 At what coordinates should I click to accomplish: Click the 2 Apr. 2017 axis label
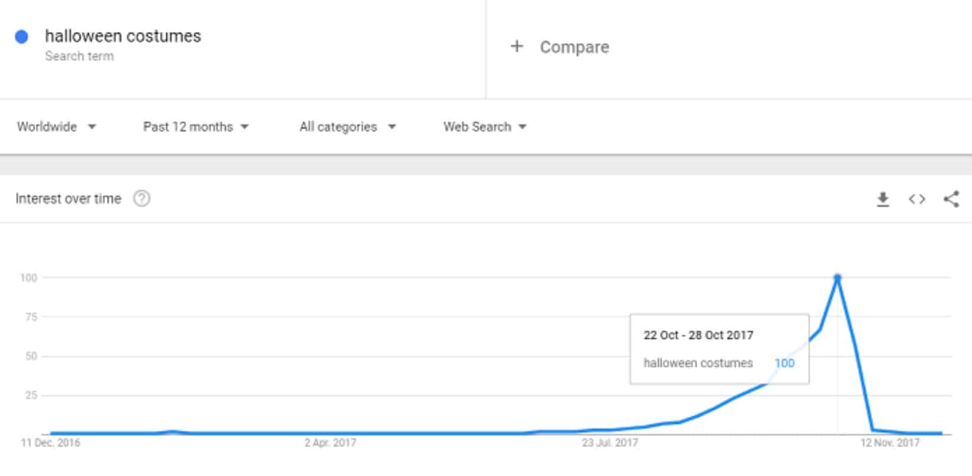pos(330,442)
